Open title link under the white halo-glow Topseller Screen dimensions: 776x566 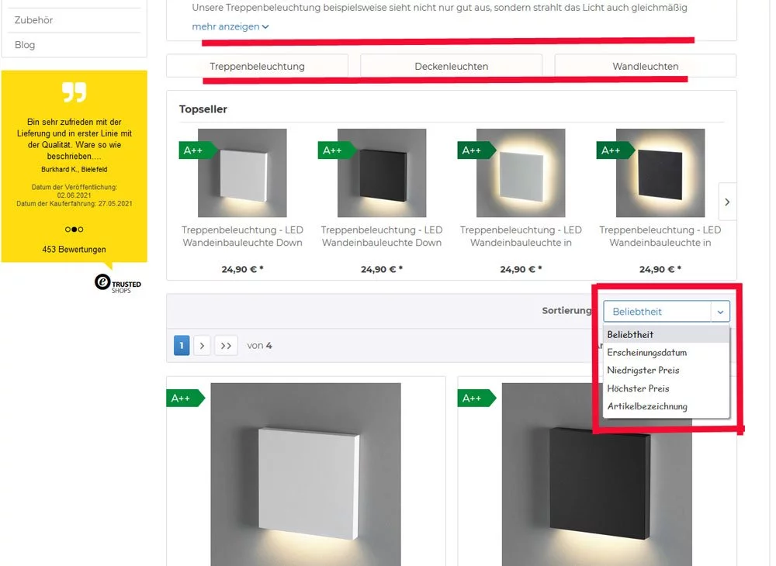click(521, 236)
